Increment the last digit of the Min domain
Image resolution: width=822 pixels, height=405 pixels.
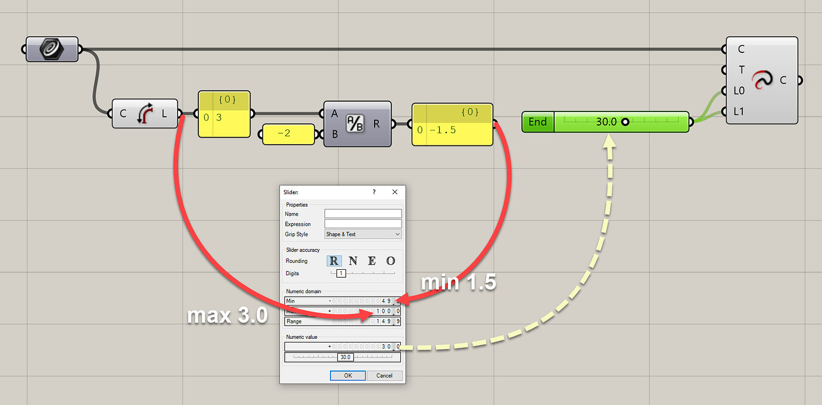pyautogui.click(x=398, y=298)
